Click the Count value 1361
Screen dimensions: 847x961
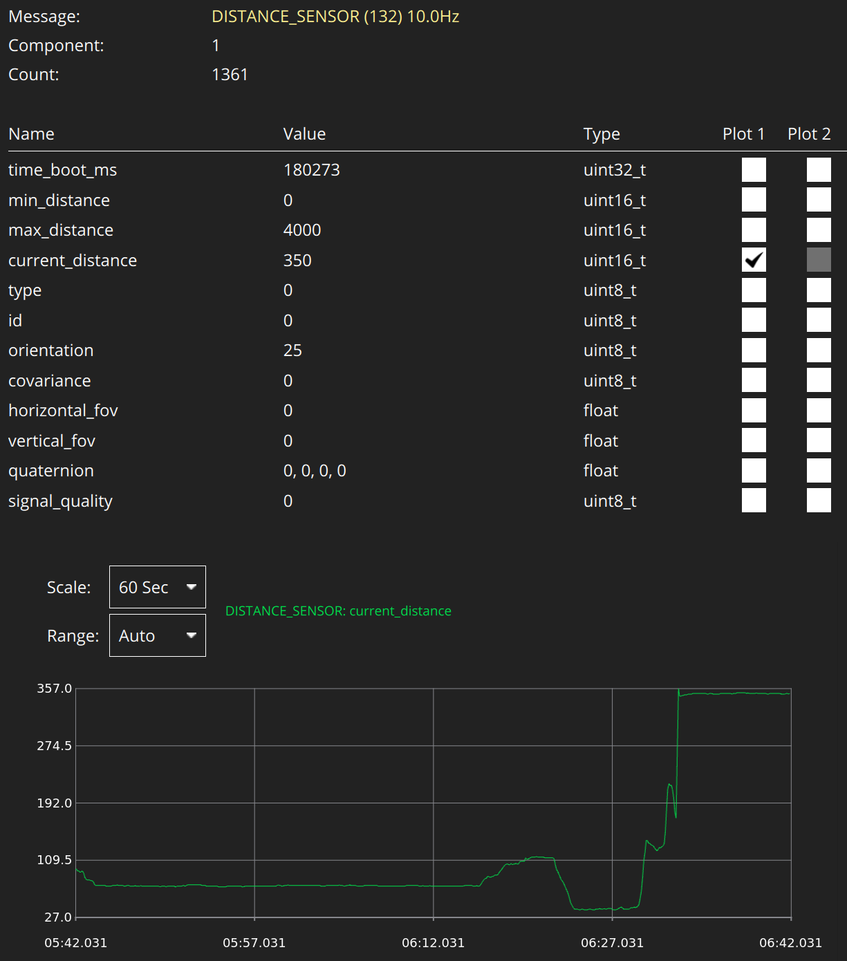tap(230, 75)
